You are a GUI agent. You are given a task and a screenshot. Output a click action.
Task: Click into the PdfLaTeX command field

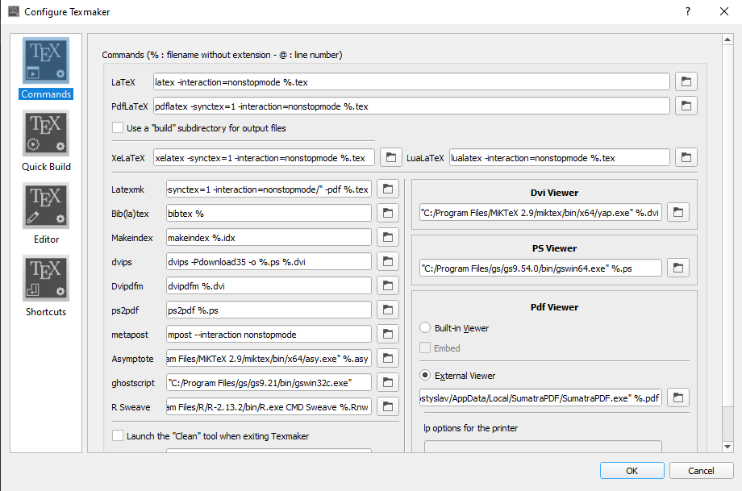(x=411, y=106)
